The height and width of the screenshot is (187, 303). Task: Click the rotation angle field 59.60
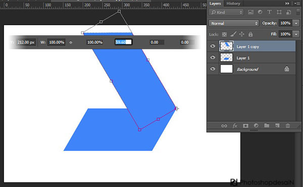(124, 42)
